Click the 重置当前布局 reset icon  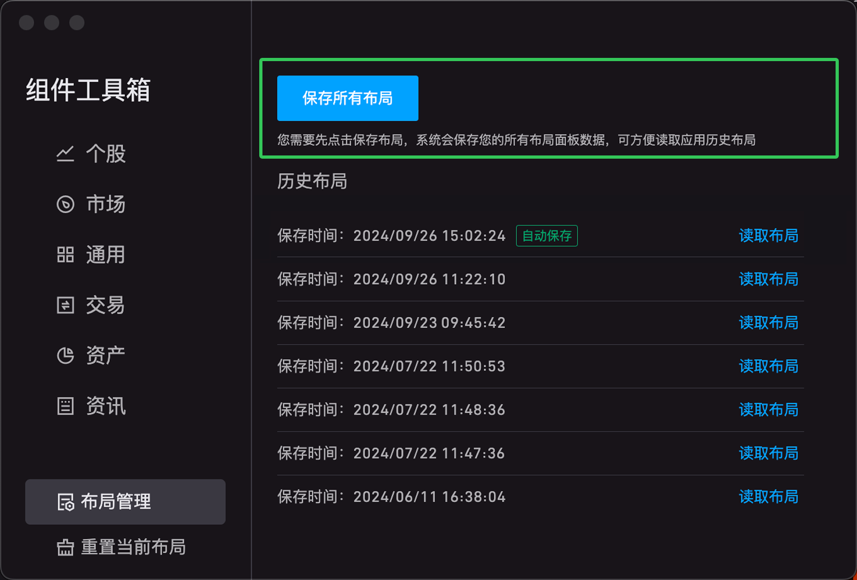[x=65, y=547]
